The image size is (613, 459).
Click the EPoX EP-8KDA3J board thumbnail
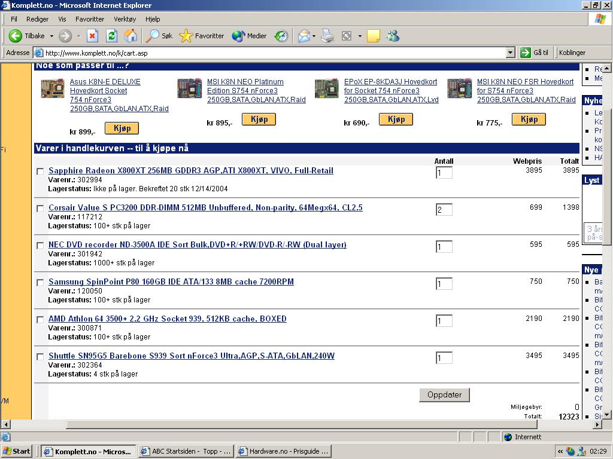tap(327, 88)
